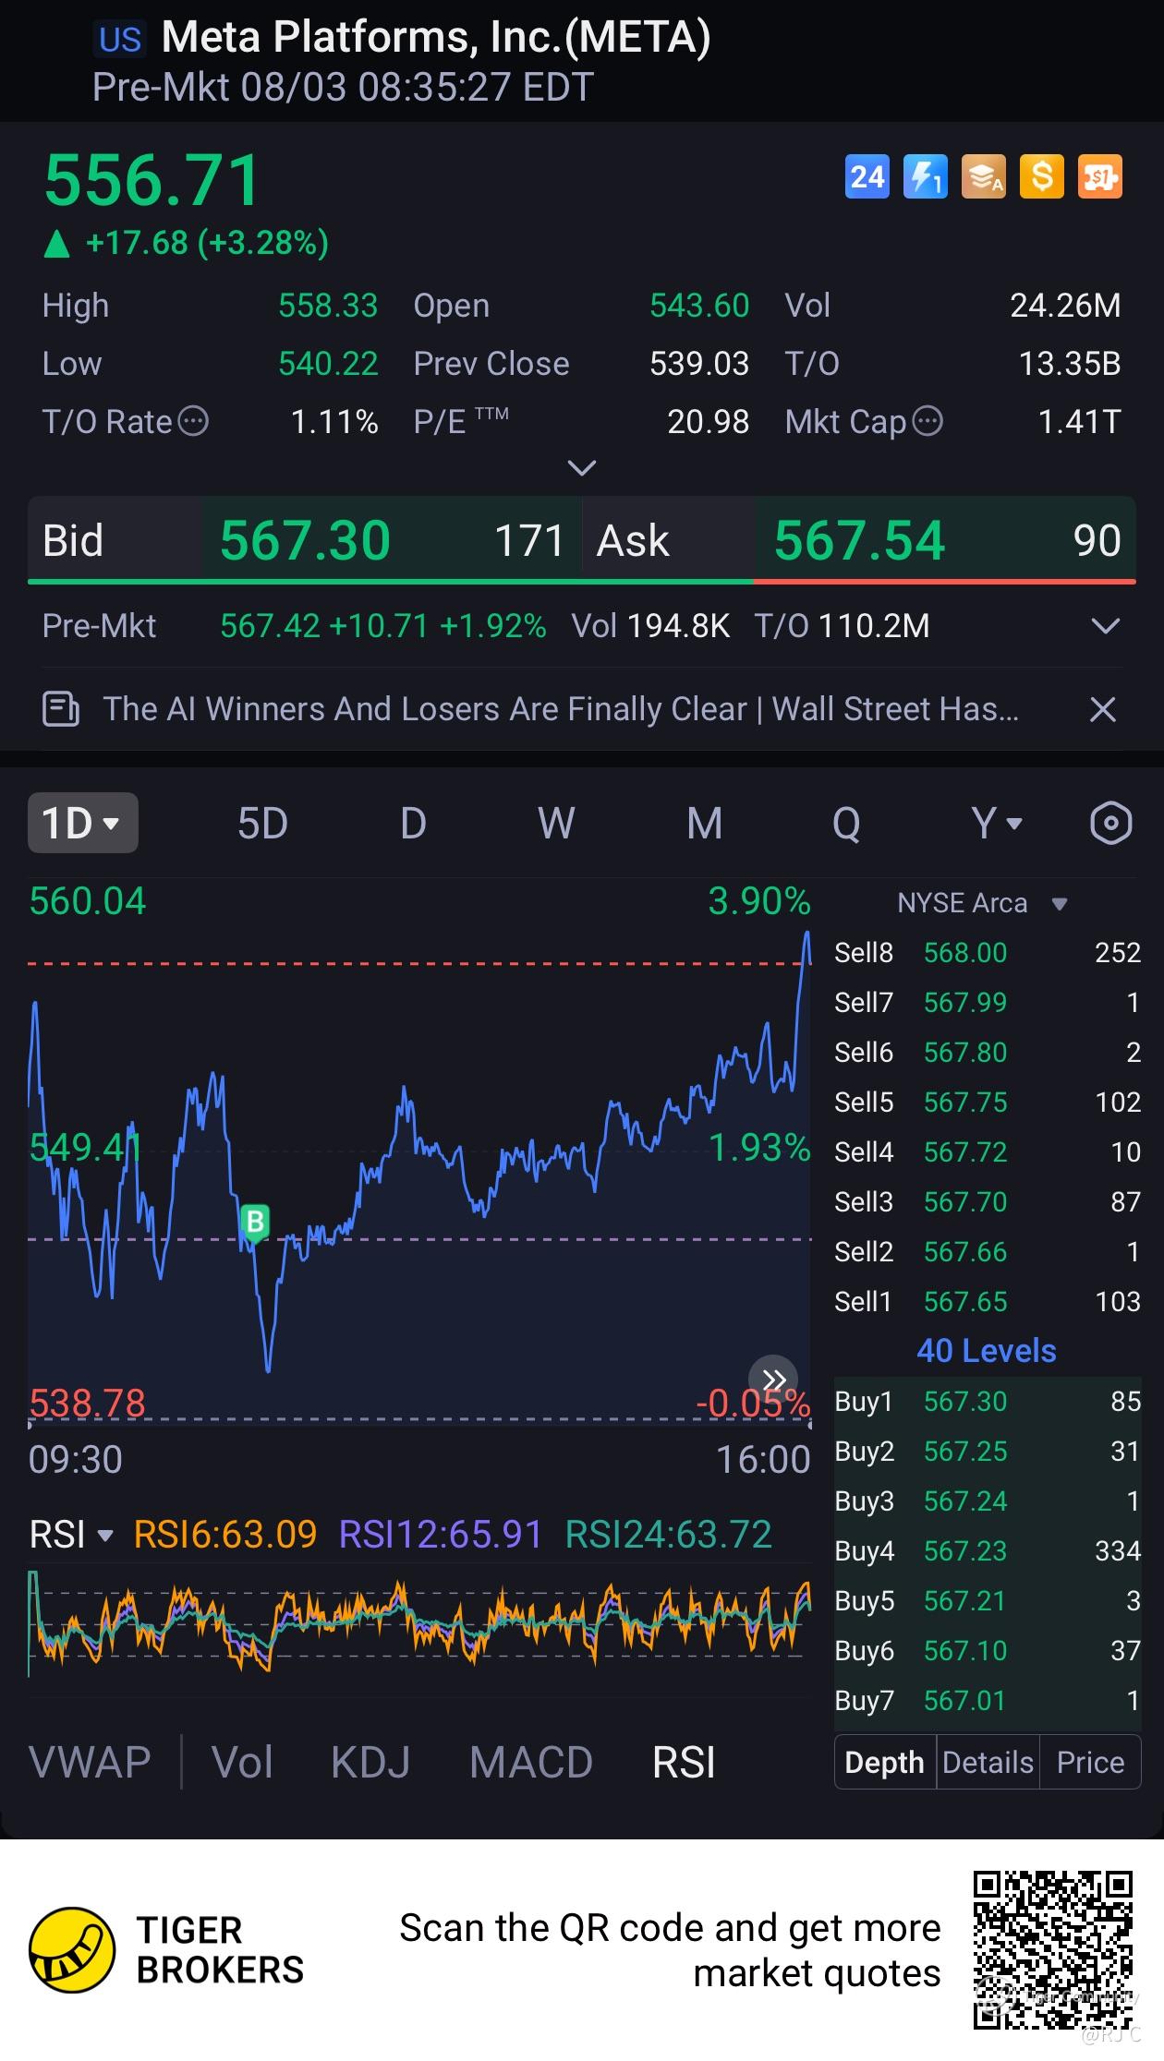Dismiss the AI Winners news banner
The height and width of the screenshot is (2061, 1164).
1103,709
